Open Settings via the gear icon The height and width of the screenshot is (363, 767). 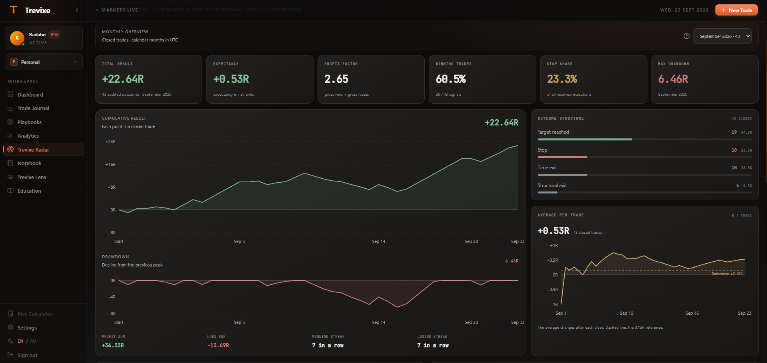click(x=10, y=327)
